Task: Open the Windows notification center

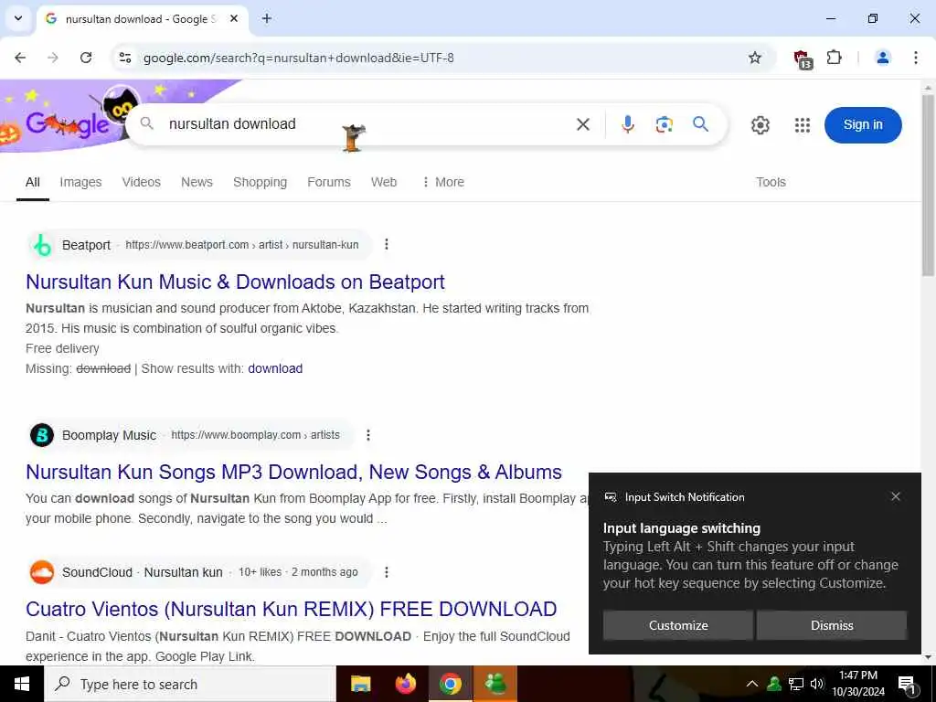Action: 908,684
